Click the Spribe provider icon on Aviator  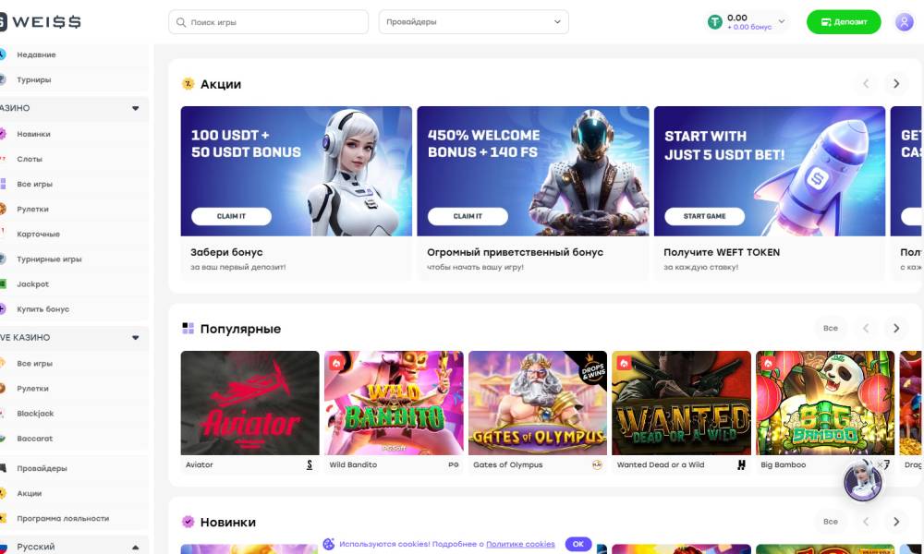point(310,464)
